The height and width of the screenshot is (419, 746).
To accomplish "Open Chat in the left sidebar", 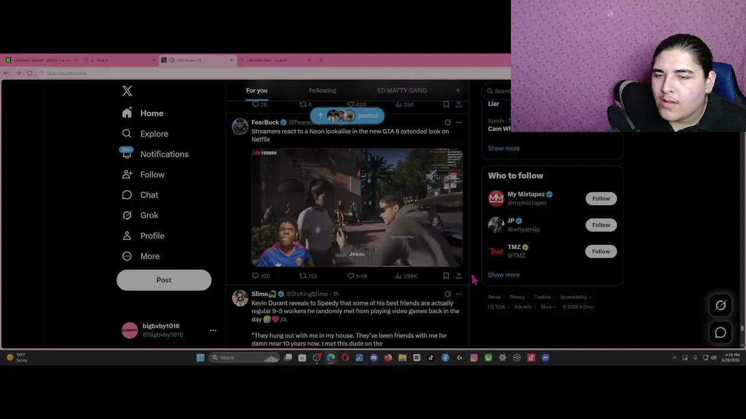I will click(x=140, y=195).
